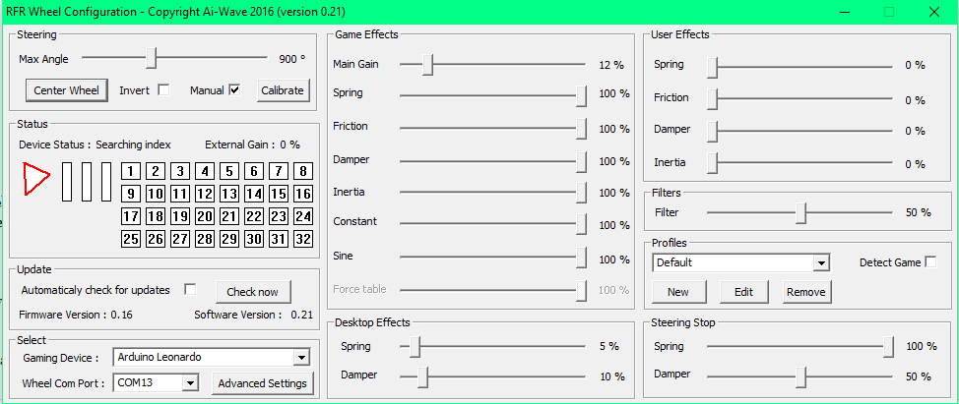Click the 900 ° max angle value
This screenshot has height=404, width=959.
pyautogui.click(x=291, y=59)
